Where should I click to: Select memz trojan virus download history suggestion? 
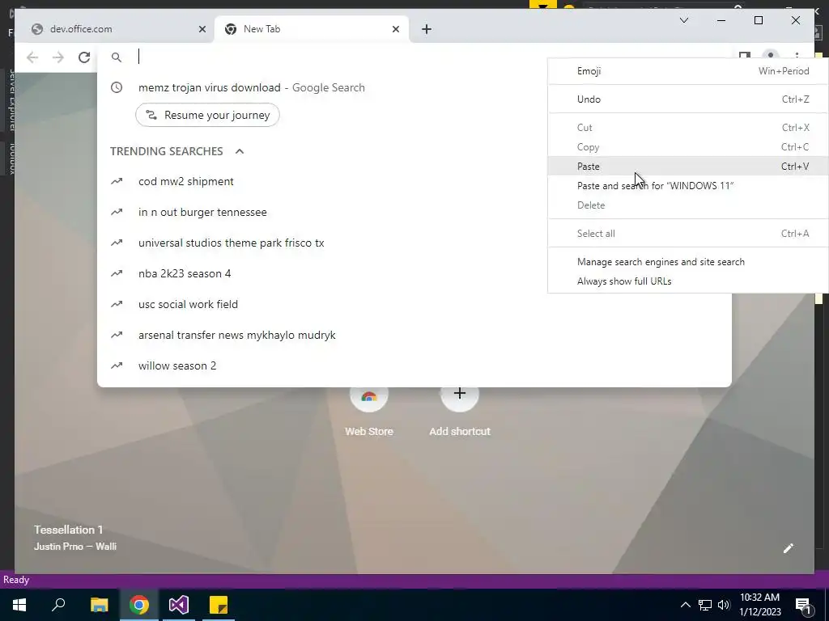(x=414, y=87)
